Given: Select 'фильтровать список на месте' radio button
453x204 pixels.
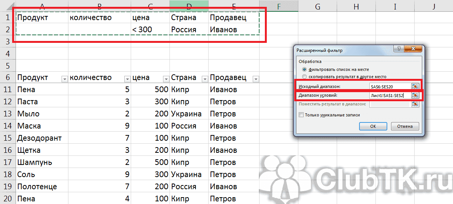Looking at the screenshot, I should point(304,70).
